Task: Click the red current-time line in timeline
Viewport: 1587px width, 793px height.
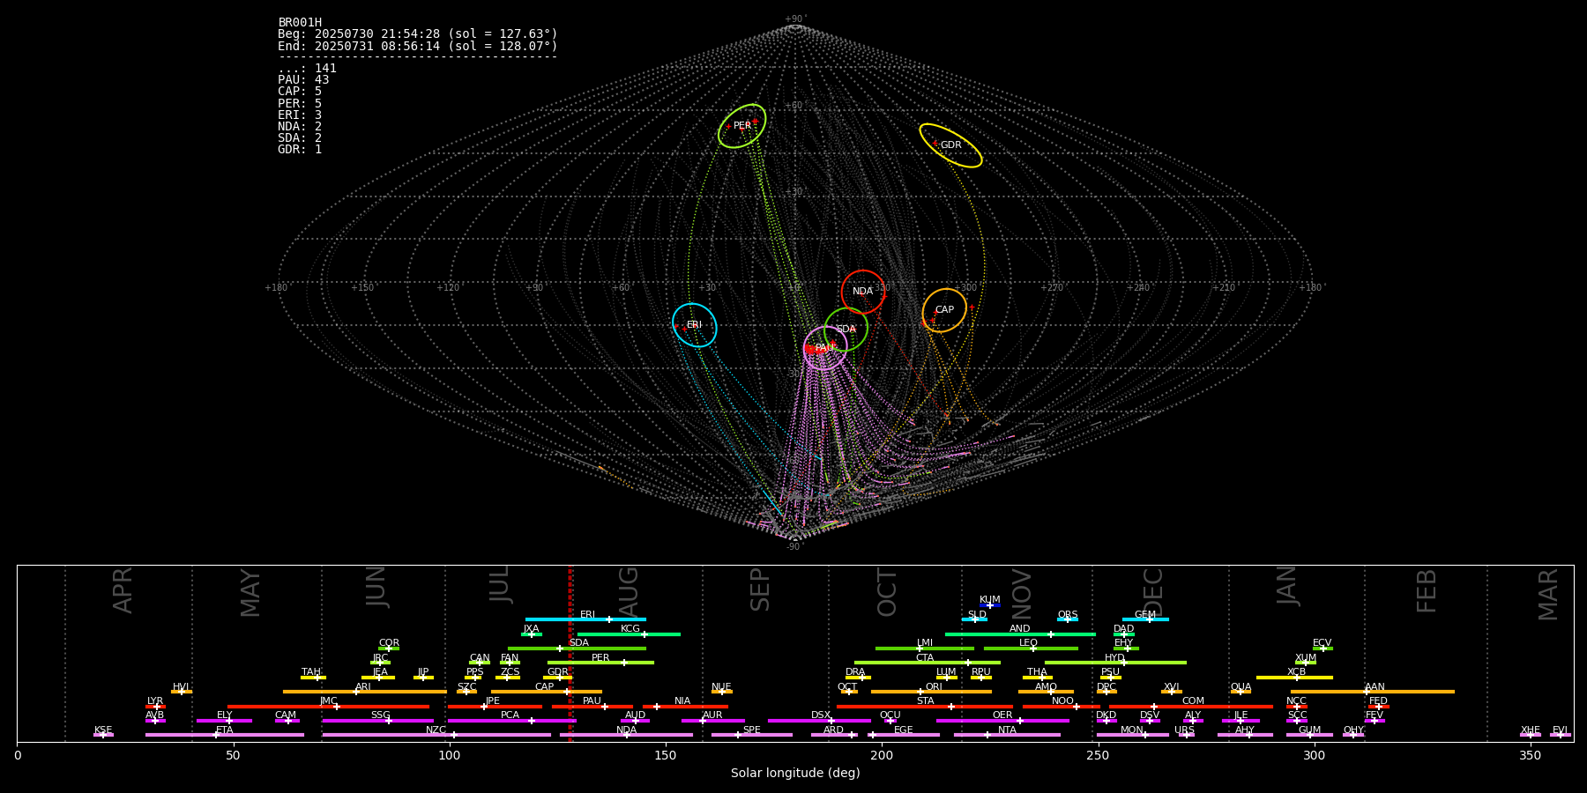Action: 570,653
